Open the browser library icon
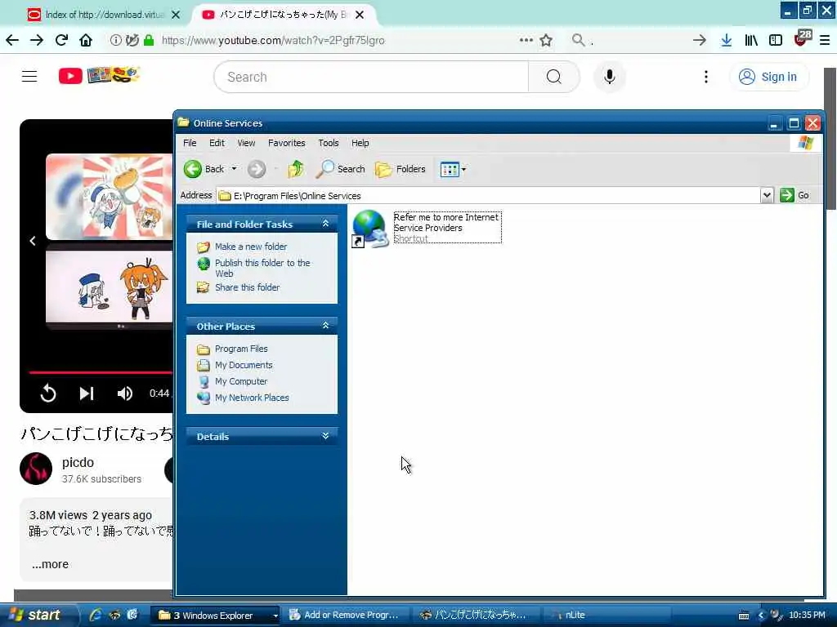Image resolution: width=837 pixels, height=627 pixels. point(751,40)
